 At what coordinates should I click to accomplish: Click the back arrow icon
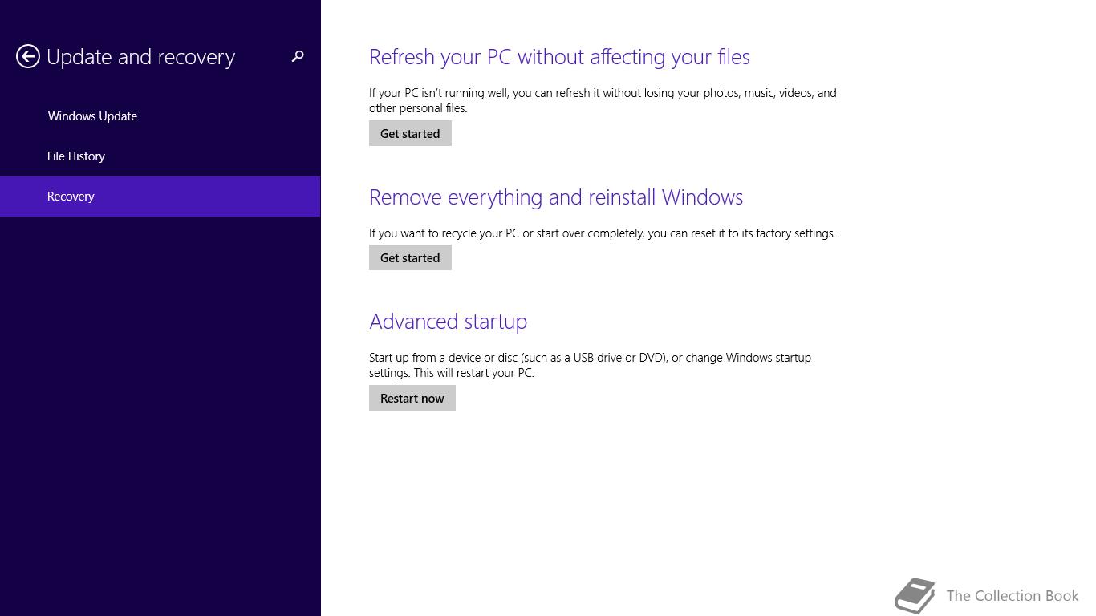tap(28, 56)
